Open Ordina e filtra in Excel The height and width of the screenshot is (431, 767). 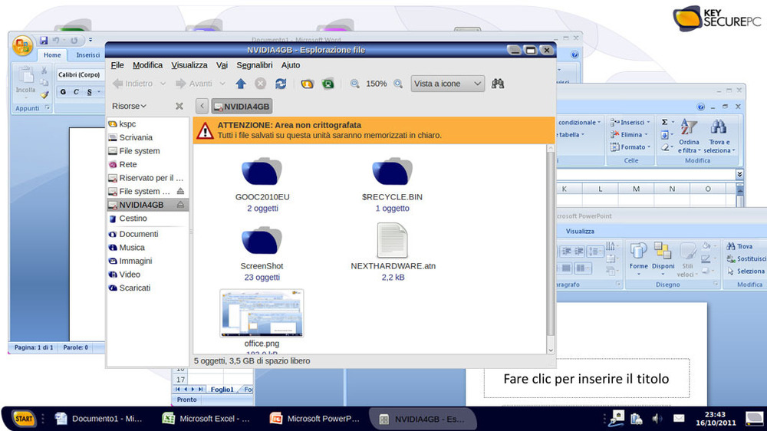pos(689,136)
